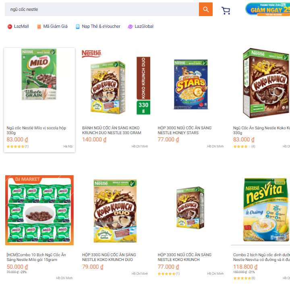Click the LazGlobal icon
The image size is (290, 286).
point(130,27)
